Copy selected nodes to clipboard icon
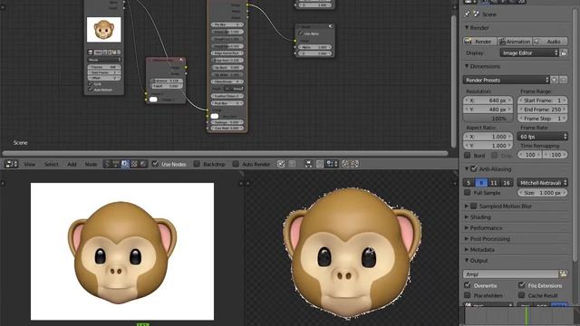Screen dimensions: 580x326 coord(345,164)
